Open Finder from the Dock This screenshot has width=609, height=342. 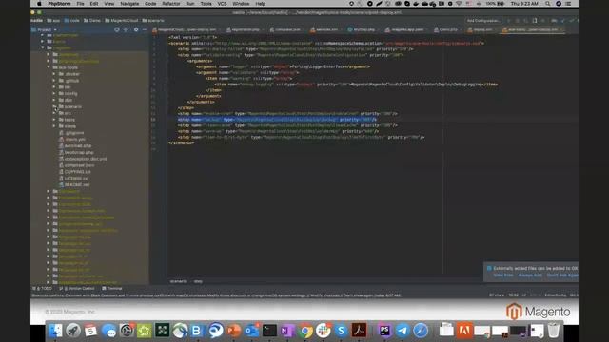coord(55,331)
